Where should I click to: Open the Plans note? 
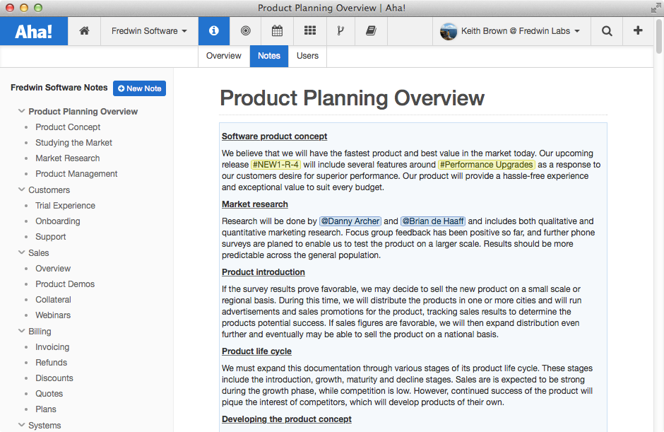point(46,409)
